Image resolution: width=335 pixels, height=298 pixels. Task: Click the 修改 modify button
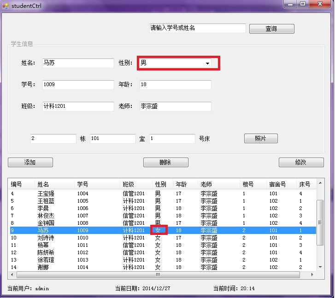click(301, 162)
